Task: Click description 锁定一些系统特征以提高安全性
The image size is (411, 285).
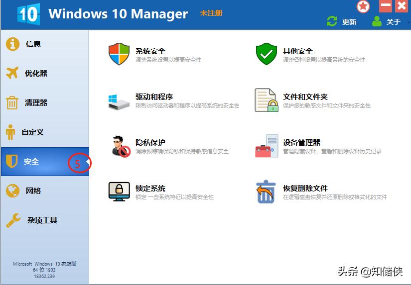Action: (174, 197)
